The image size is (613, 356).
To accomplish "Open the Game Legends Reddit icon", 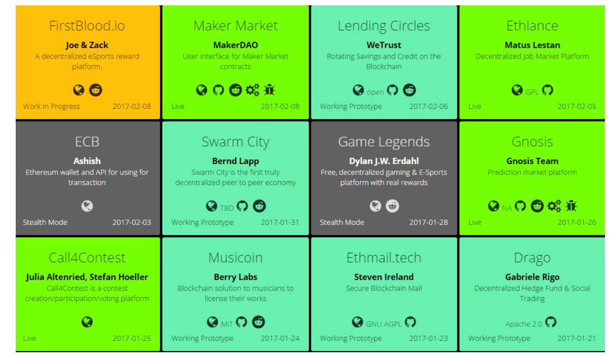I will pos(392,206).
